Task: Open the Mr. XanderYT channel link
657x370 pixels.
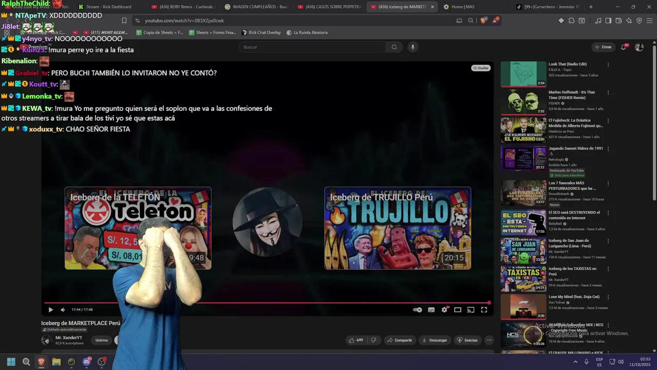Action: pyautogui.click(x=69, y=338)
